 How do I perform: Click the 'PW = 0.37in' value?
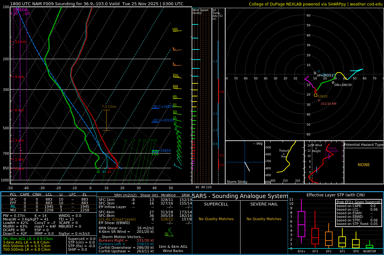click(14, 216)
